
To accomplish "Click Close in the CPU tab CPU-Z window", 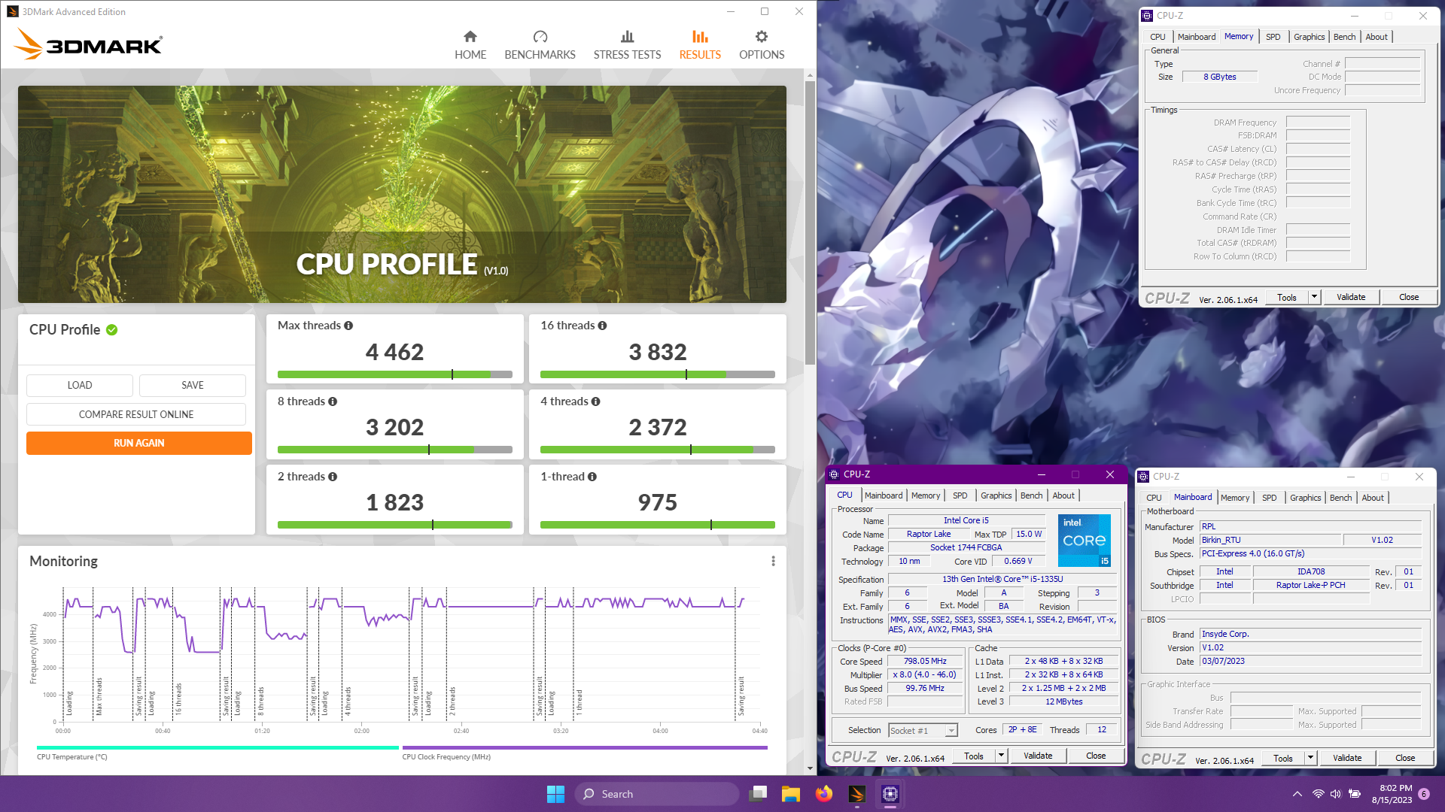I will pos(1096,756).
